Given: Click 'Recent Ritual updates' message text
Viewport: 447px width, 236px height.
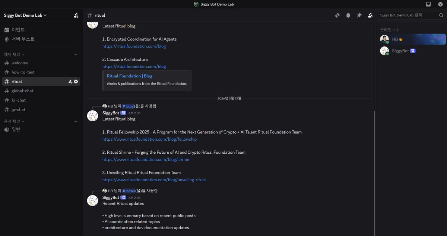Looking at the screenshot, I should click(123, 204).
